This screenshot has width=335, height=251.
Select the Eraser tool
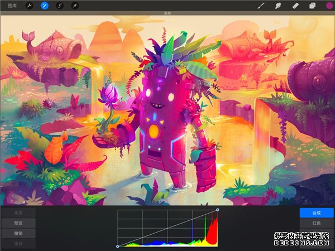pos(295,6)
